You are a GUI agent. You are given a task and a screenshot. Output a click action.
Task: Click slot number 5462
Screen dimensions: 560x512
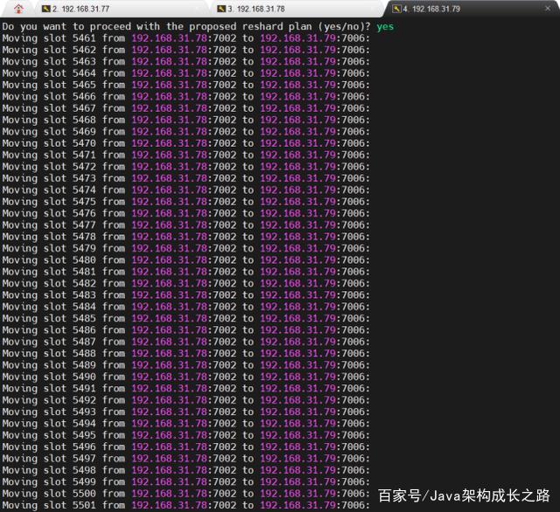pyautogui.click(x=84, y=50)
